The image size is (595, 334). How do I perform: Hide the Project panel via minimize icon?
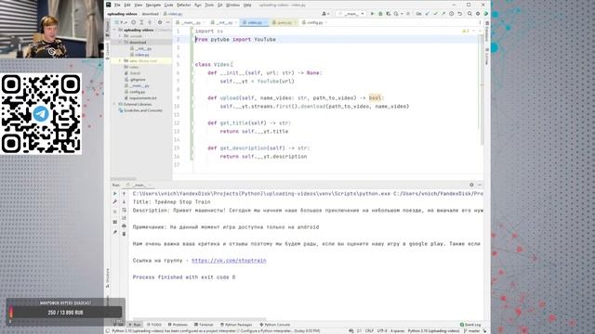(167, 22)
